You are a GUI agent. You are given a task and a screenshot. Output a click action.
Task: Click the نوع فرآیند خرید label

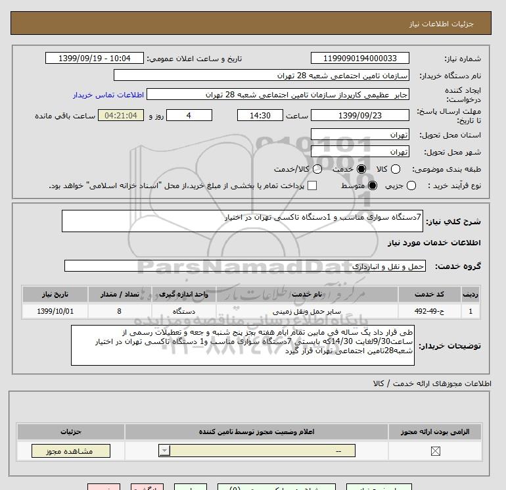[x=454, y=185]
